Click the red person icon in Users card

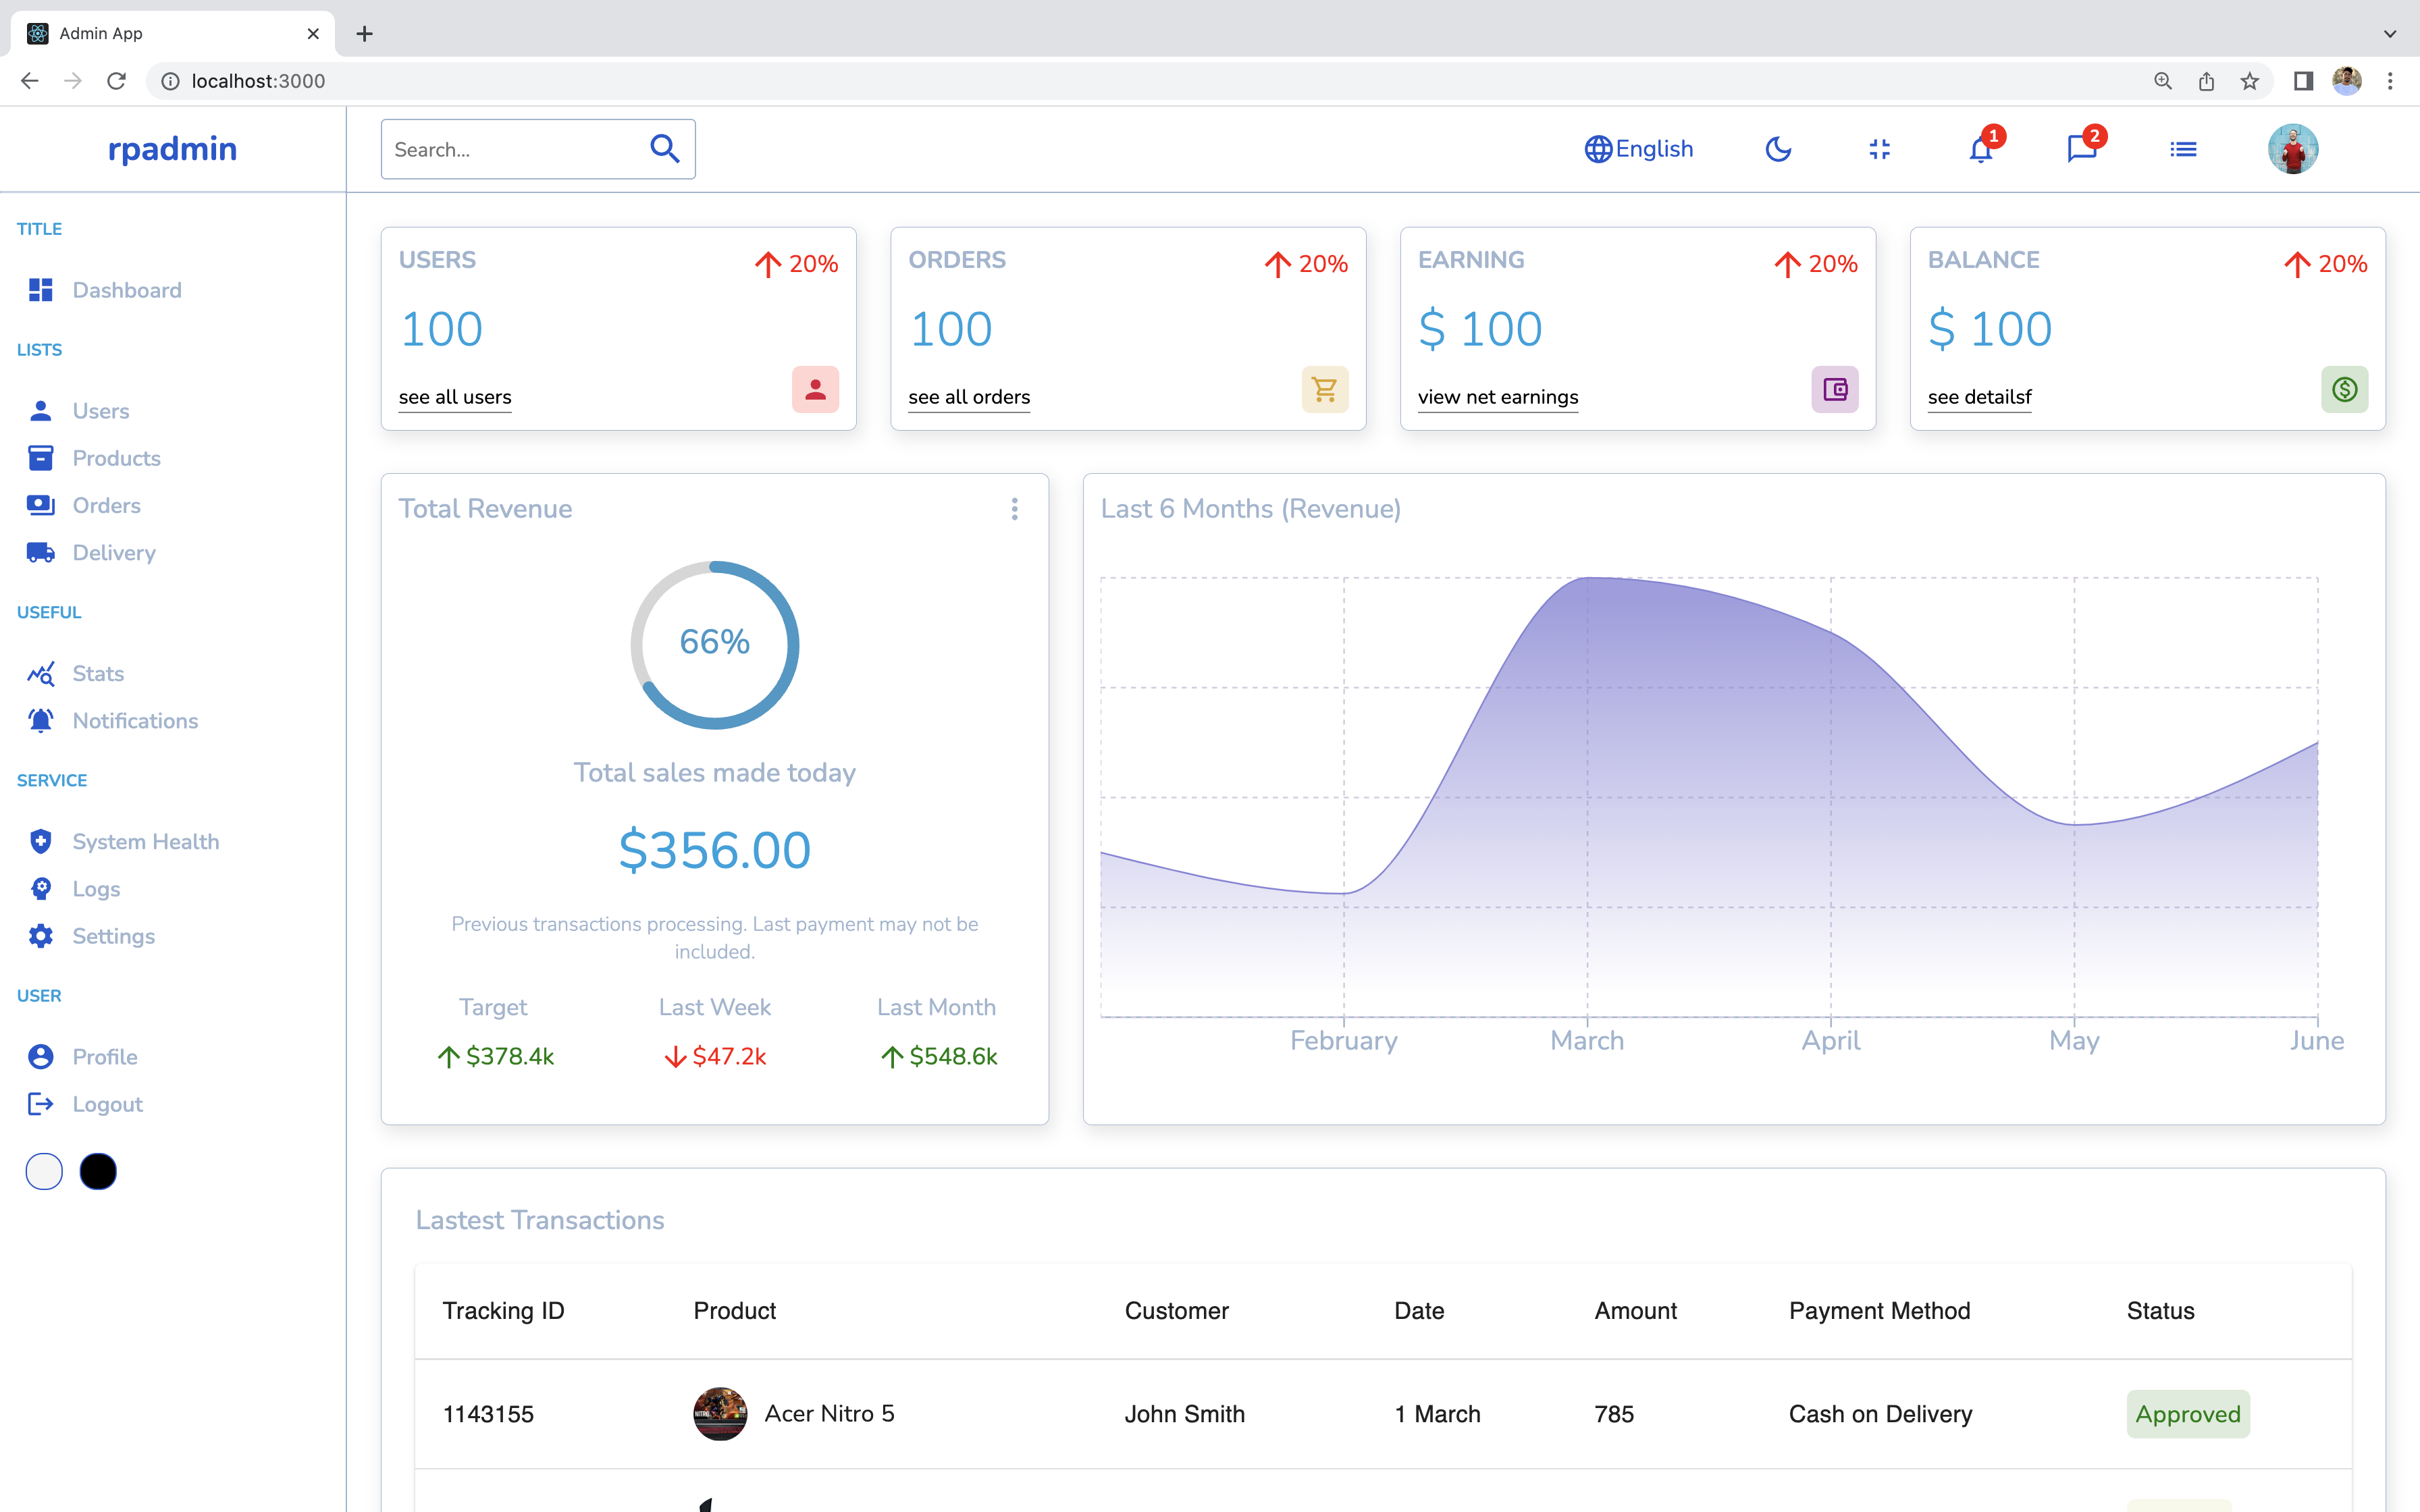coord(815,389)
